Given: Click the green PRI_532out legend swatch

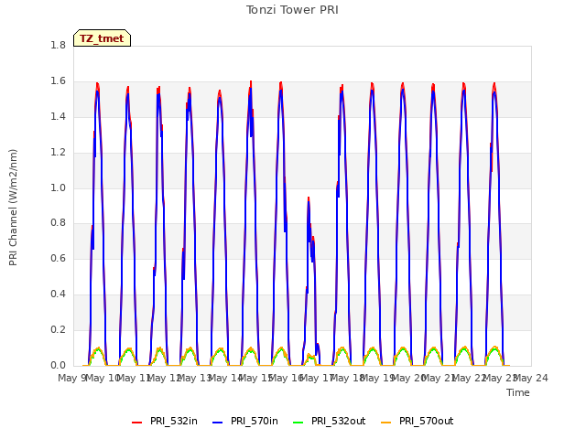Looking at the screenshot, I should (298, 423).
